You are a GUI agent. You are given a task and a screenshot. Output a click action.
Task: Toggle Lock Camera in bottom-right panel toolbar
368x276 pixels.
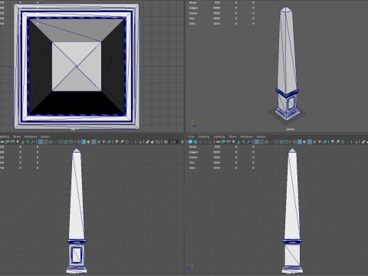coord(223,142)
